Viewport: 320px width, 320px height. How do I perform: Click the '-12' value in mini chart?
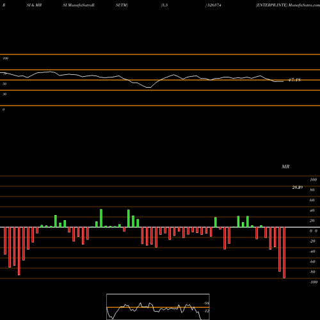click(x=206, y=311)
